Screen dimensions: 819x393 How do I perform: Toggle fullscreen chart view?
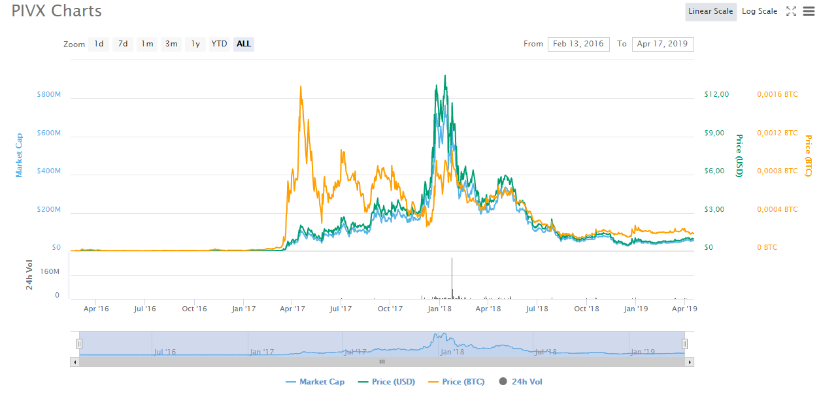[791, 11]
